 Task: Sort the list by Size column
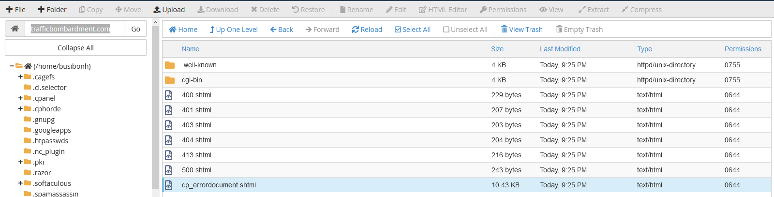(497, 49)
